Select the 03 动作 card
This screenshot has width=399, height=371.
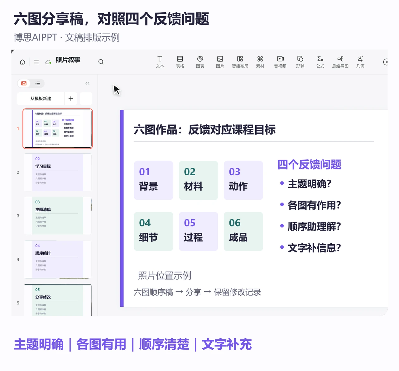pos(243,180)
